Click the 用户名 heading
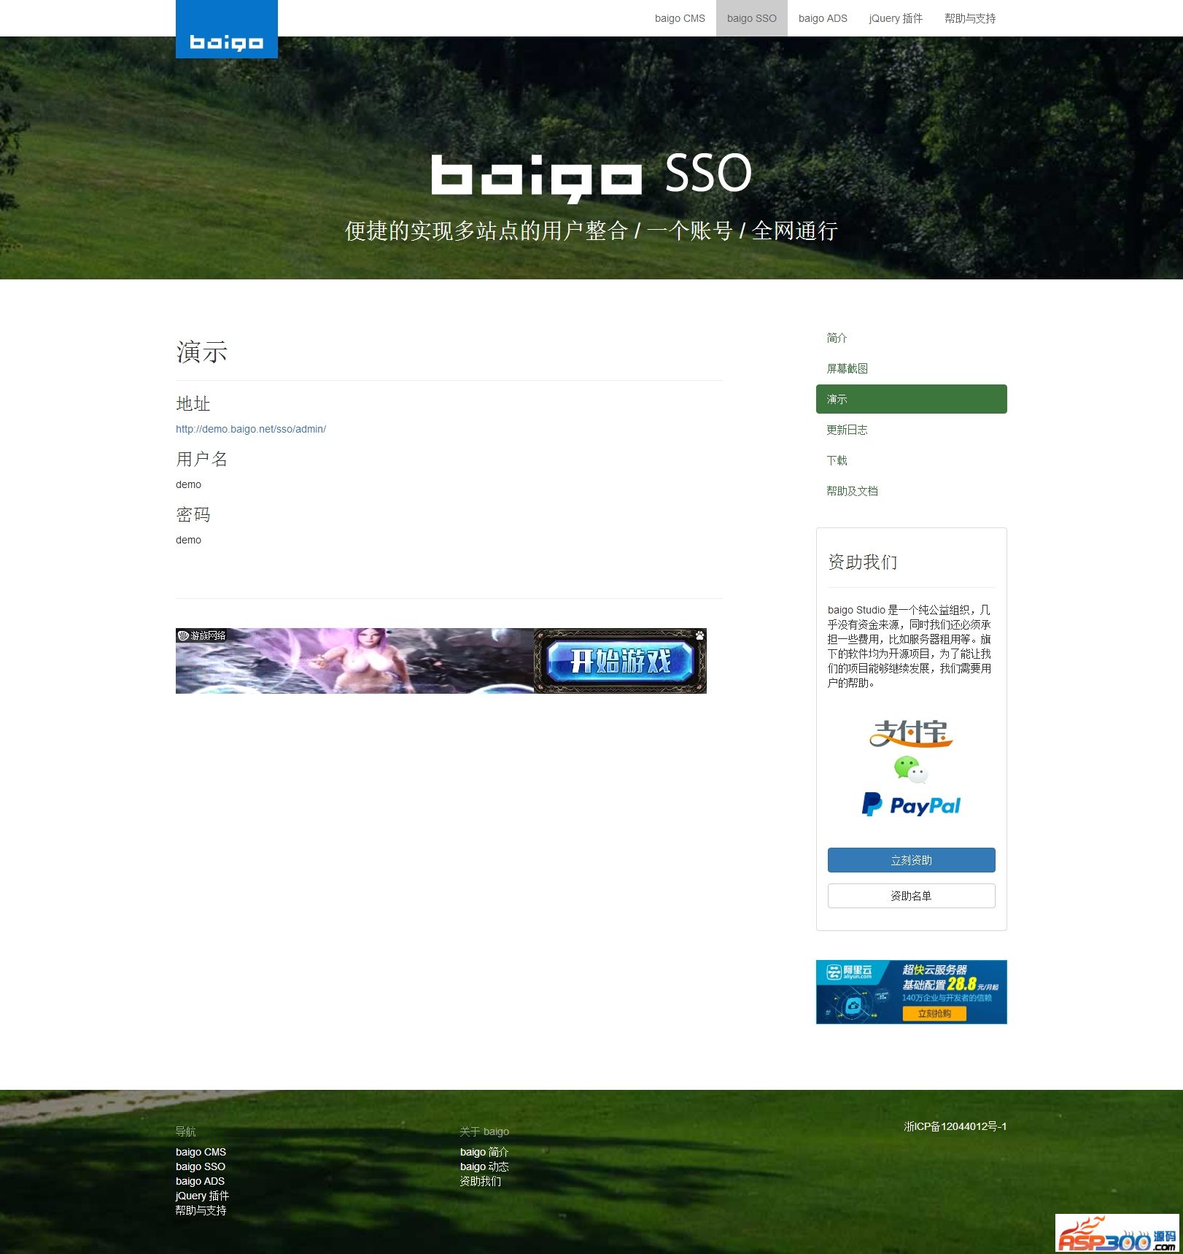The width and height of the screenshot is (1183, 1254). tap(202, 459)
